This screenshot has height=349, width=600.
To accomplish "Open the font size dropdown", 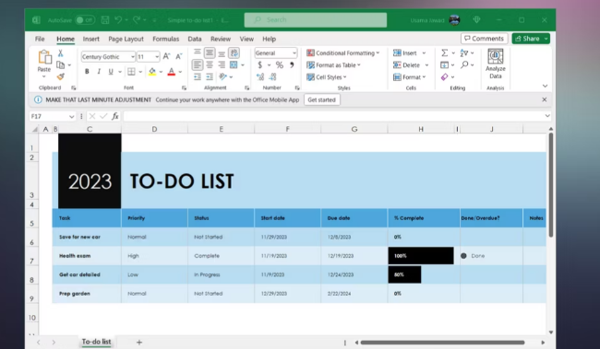I will (157, 57).
